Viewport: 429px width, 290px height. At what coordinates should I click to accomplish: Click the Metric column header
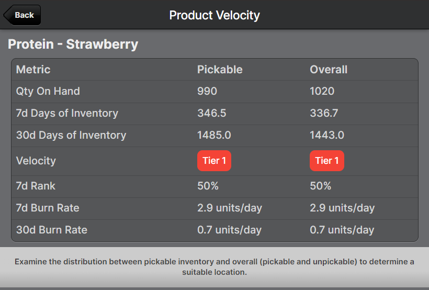coord(33,70)
